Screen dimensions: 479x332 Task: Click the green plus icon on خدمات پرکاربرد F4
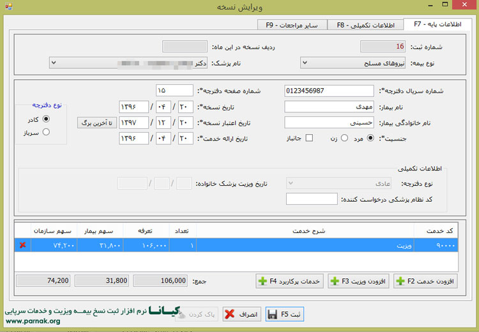tap(262, 280)
